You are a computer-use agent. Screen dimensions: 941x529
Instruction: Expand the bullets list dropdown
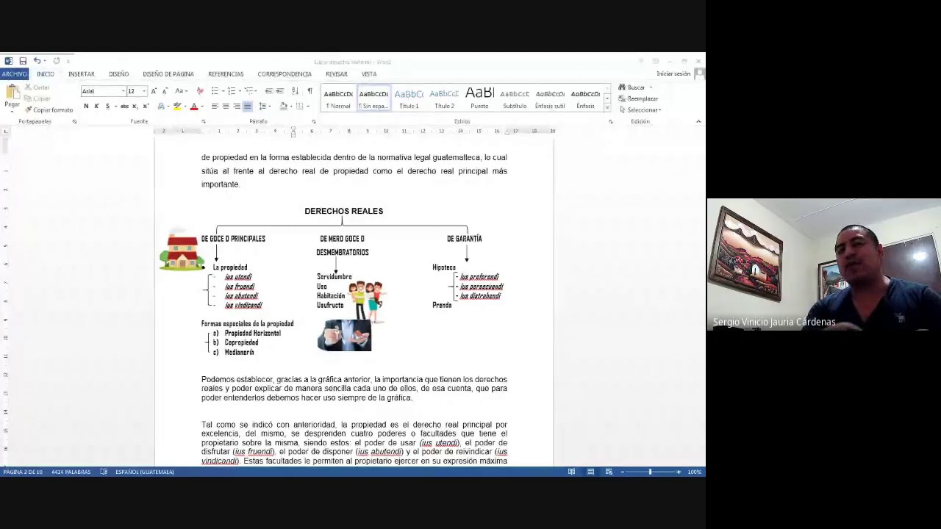coord(223,91)
